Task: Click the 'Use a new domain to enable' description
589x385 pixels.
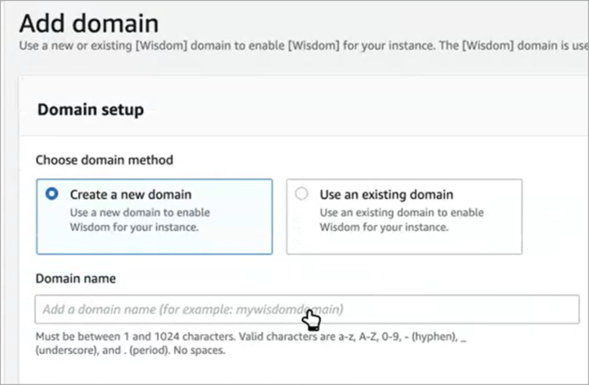Action: pos(140,212)
